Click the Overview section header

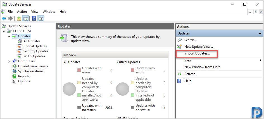[x=115, y=55]
